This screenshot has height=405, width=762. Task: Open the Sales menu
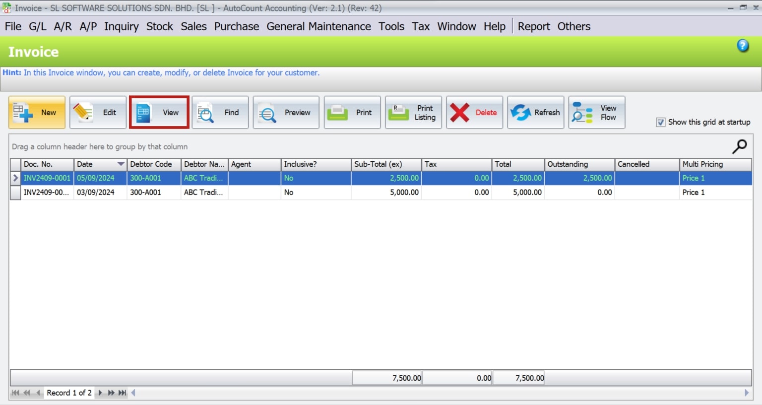(x=193, y=26)
